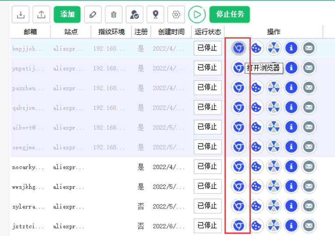Click the export upload icon in toolbar
The image size is (335, 236).
pos(41,14)
